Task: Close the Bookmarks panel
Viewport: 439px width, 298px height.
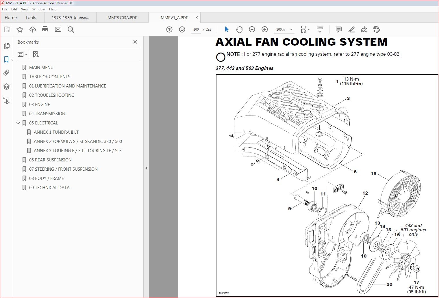Action: coord(135,42)
